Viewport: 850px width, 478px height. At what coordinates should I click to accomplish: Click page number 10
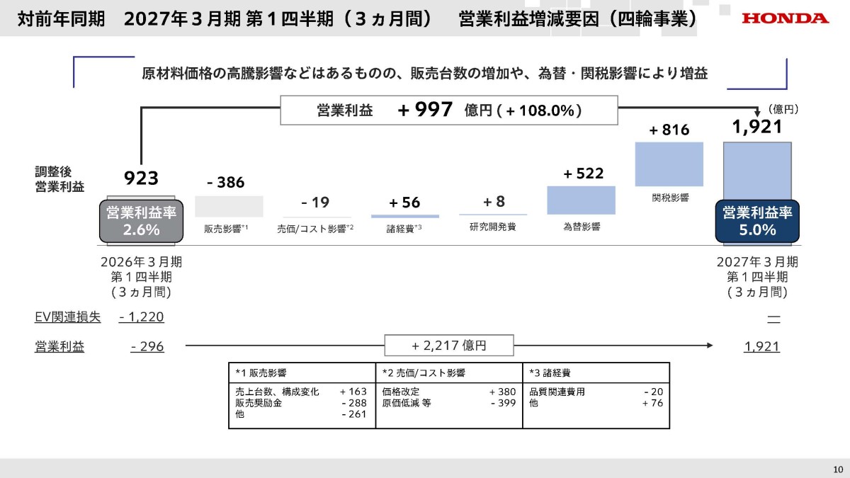[x=838, y=470]
